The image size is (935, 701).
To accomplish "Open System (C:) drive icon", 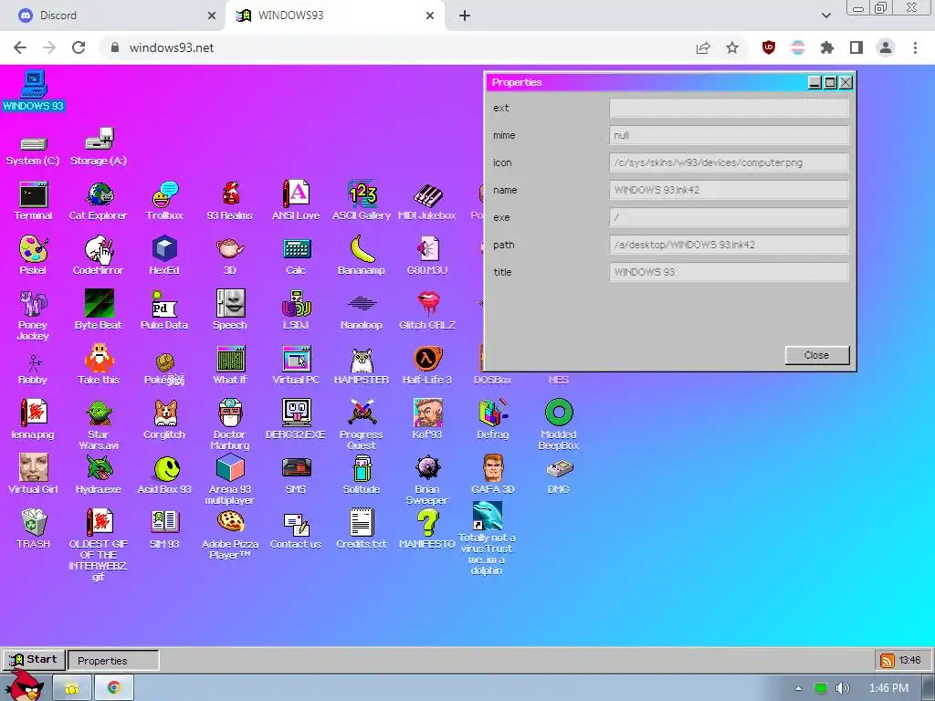I will click(x=34, y=151).
